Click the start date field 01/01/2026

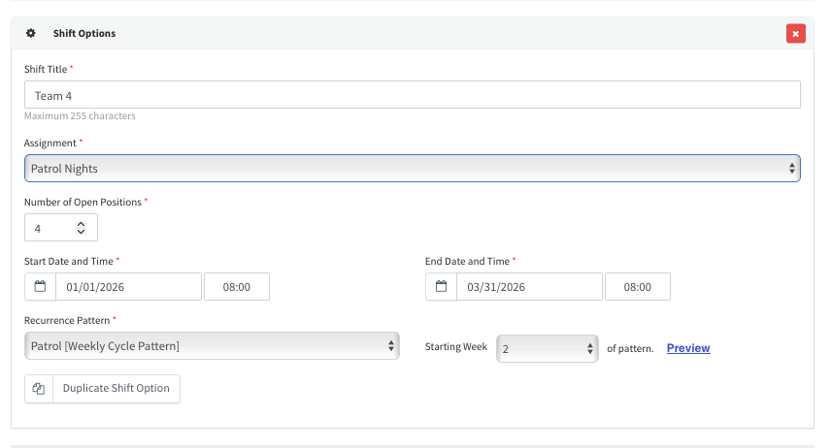pyautogui.click(x=129, y=286)
